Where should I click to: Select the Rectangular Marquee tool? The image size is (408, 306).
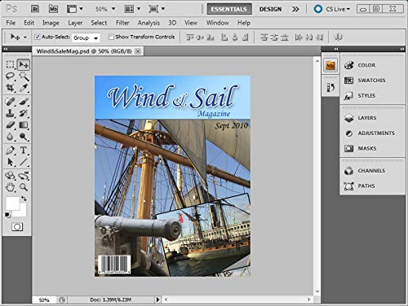(10, 64)
